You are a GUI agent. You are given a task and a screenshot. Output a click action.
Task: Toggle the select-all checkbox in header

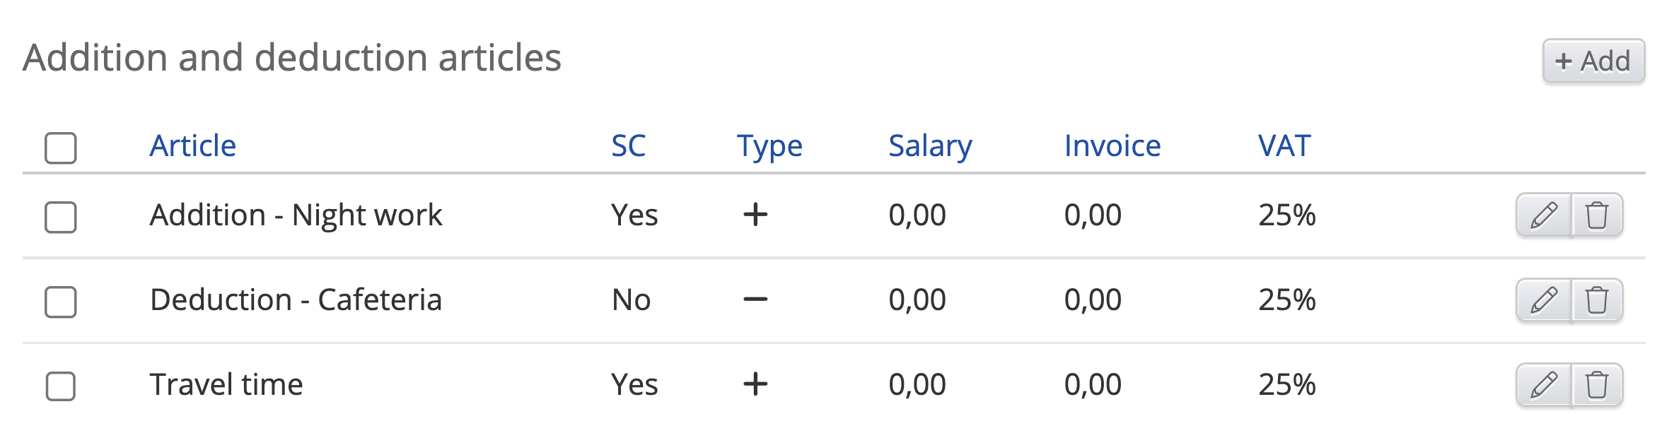coord(61,148)
